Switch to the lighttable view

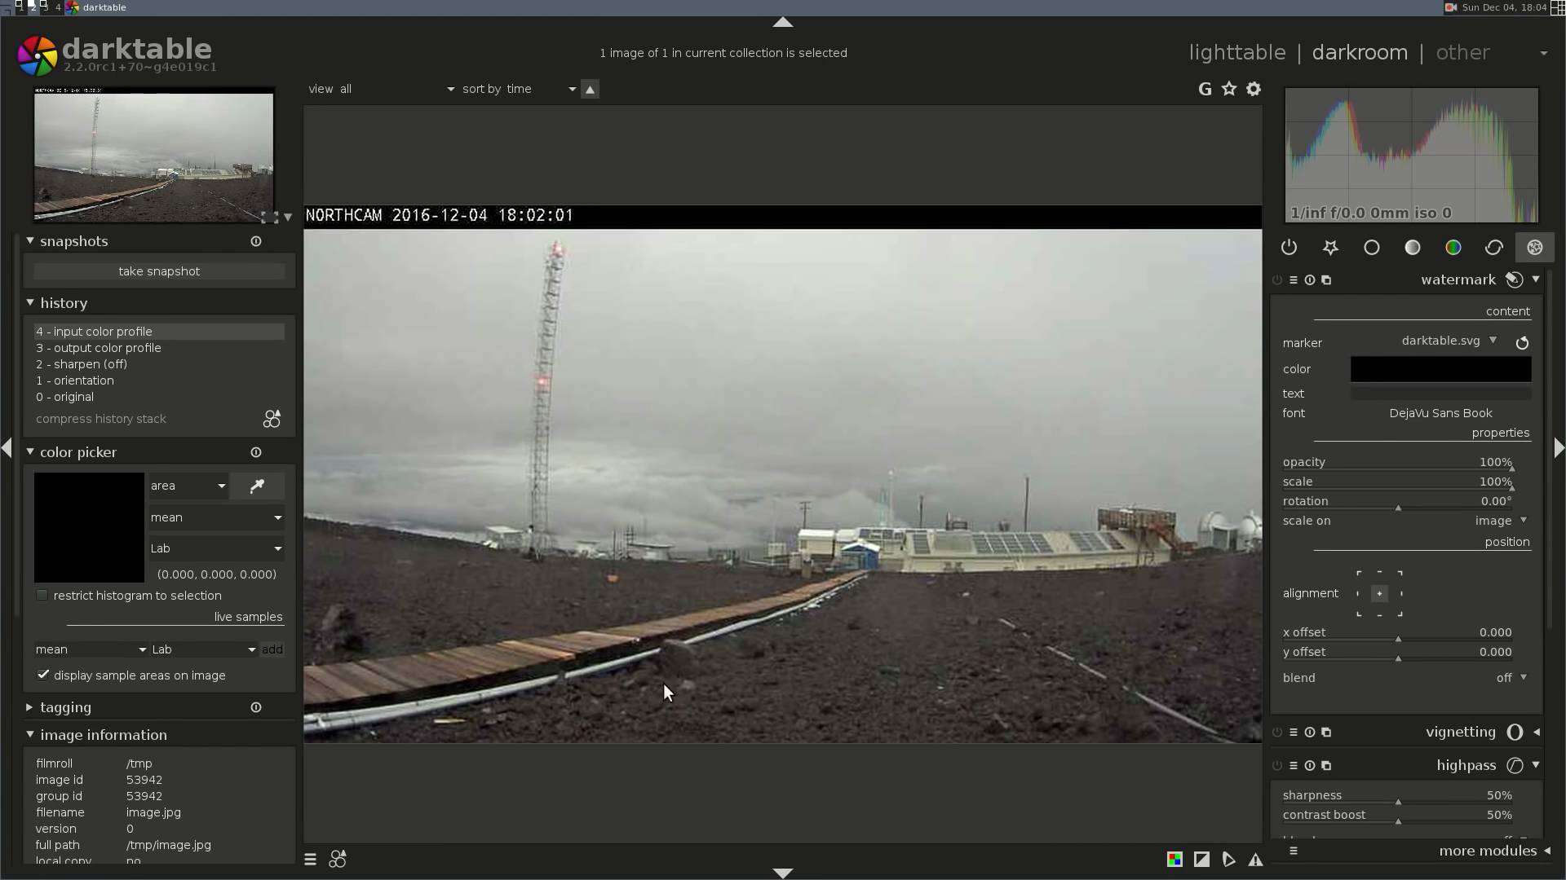click(x=1236, y=53)
